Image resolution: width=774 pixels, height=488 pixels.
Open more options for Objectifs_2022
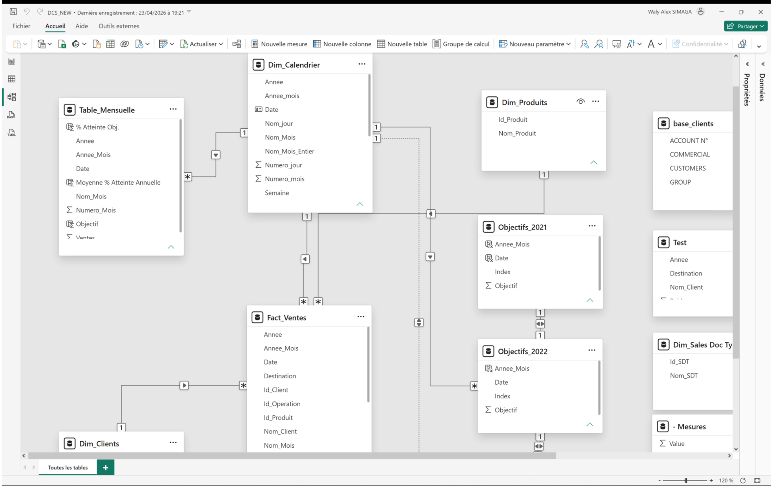pos(592,350)
